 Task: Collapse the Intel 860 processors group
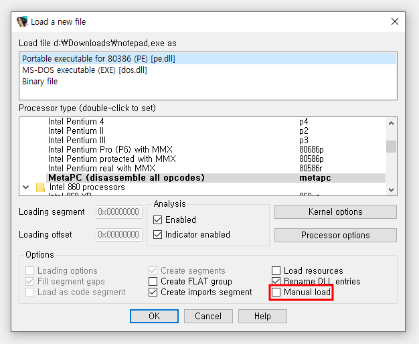click(x=26, y=187)
